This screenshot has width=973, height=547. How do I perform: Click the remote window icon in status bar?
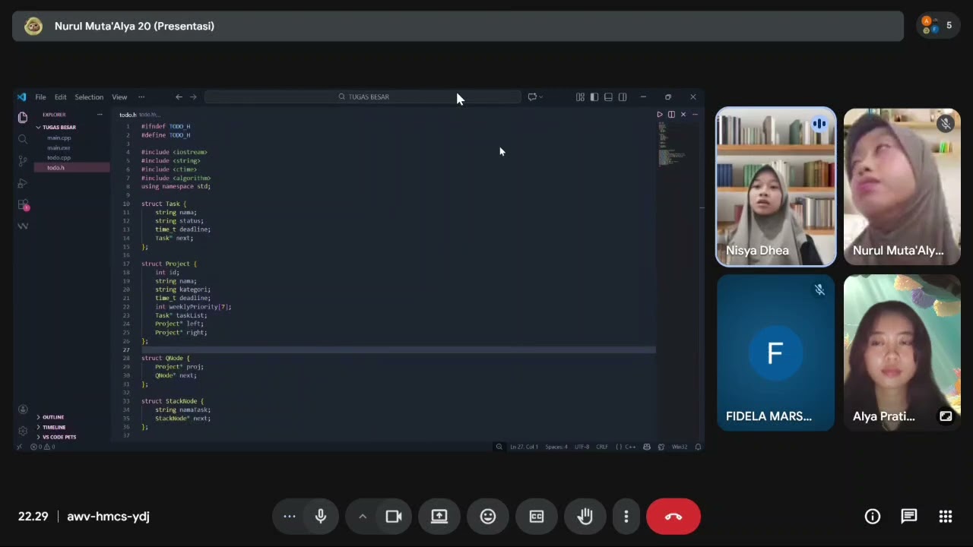point(21,447)
